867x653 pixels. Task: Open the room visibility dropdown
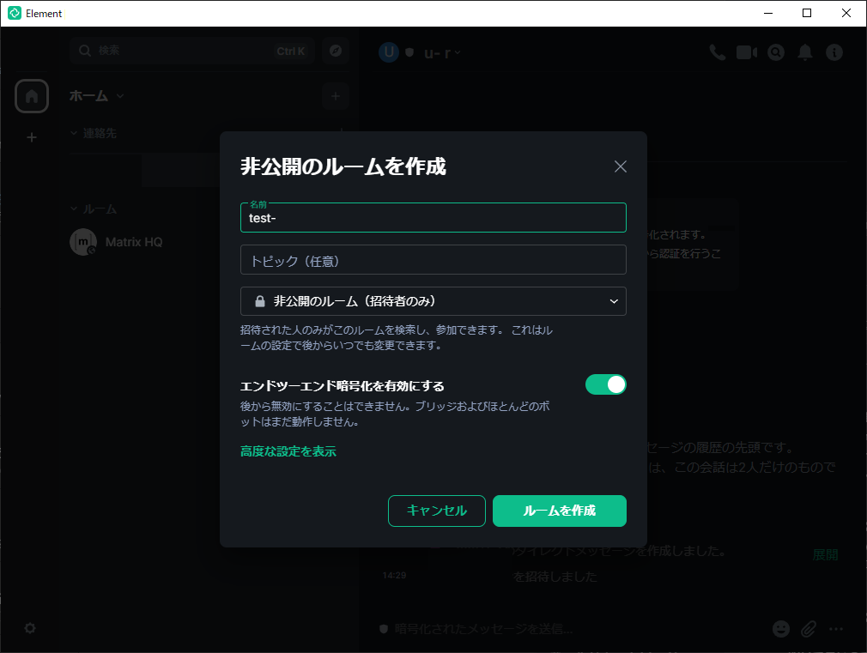point(433,301)
